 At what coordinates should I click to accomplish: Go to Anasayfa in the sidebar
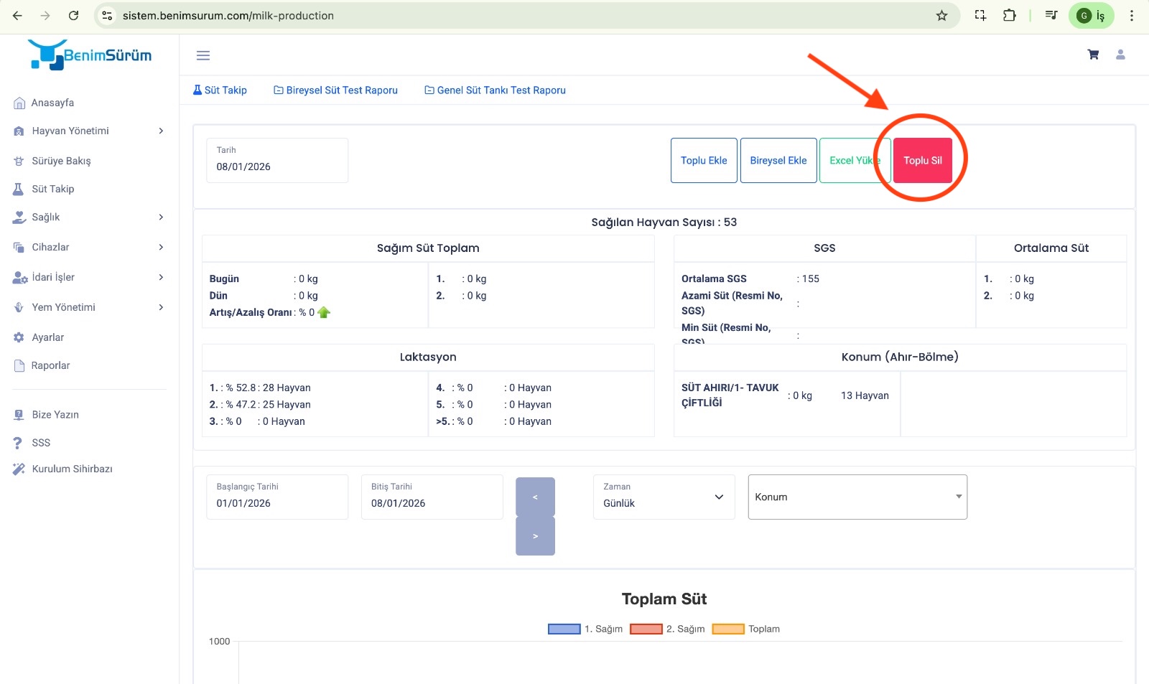pyautogui.click(x=52, y=103)
